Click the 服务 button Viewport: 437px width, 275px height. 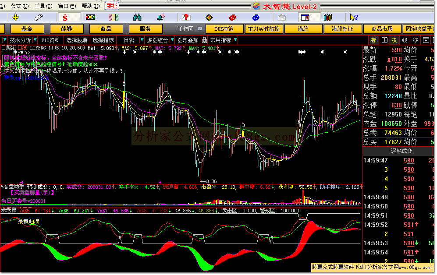click(146, 28)
